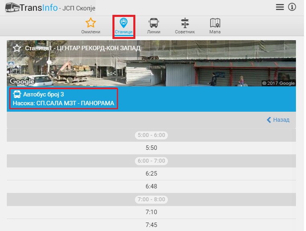Click the 5:00 - 6:00 time range header
The height and width of the screenshot is (231, 306).
(151, 135)
